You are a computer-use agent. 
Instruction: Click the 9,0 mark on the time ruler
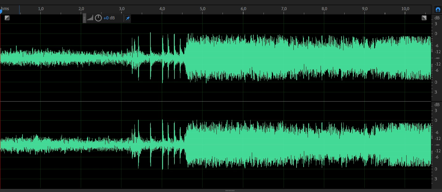[x=365, y=9]
